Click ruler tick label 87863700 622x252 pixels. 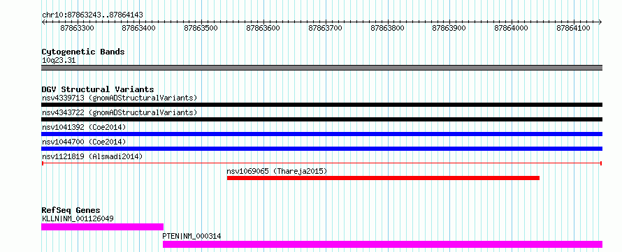click(325, 29)
